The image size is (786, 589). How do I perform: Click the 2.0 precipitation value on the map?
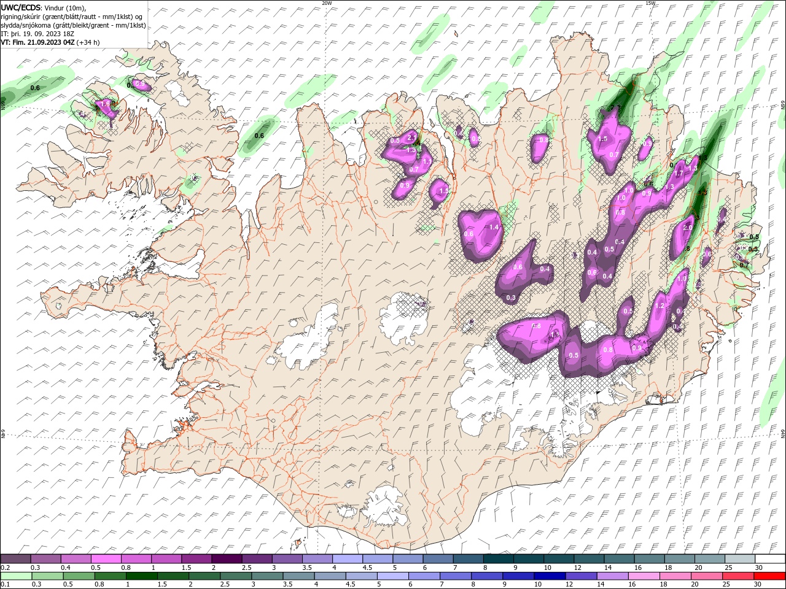(x=688, y=228)
